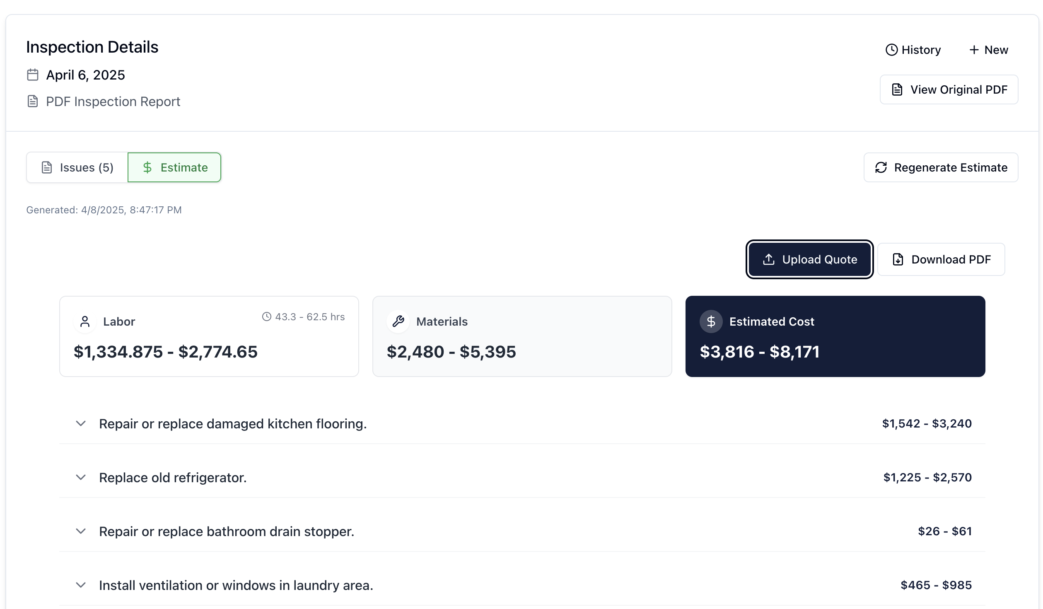Click the Estimated Cost summary card
Screen dimensions: 1043x609
tap(835, 336)
